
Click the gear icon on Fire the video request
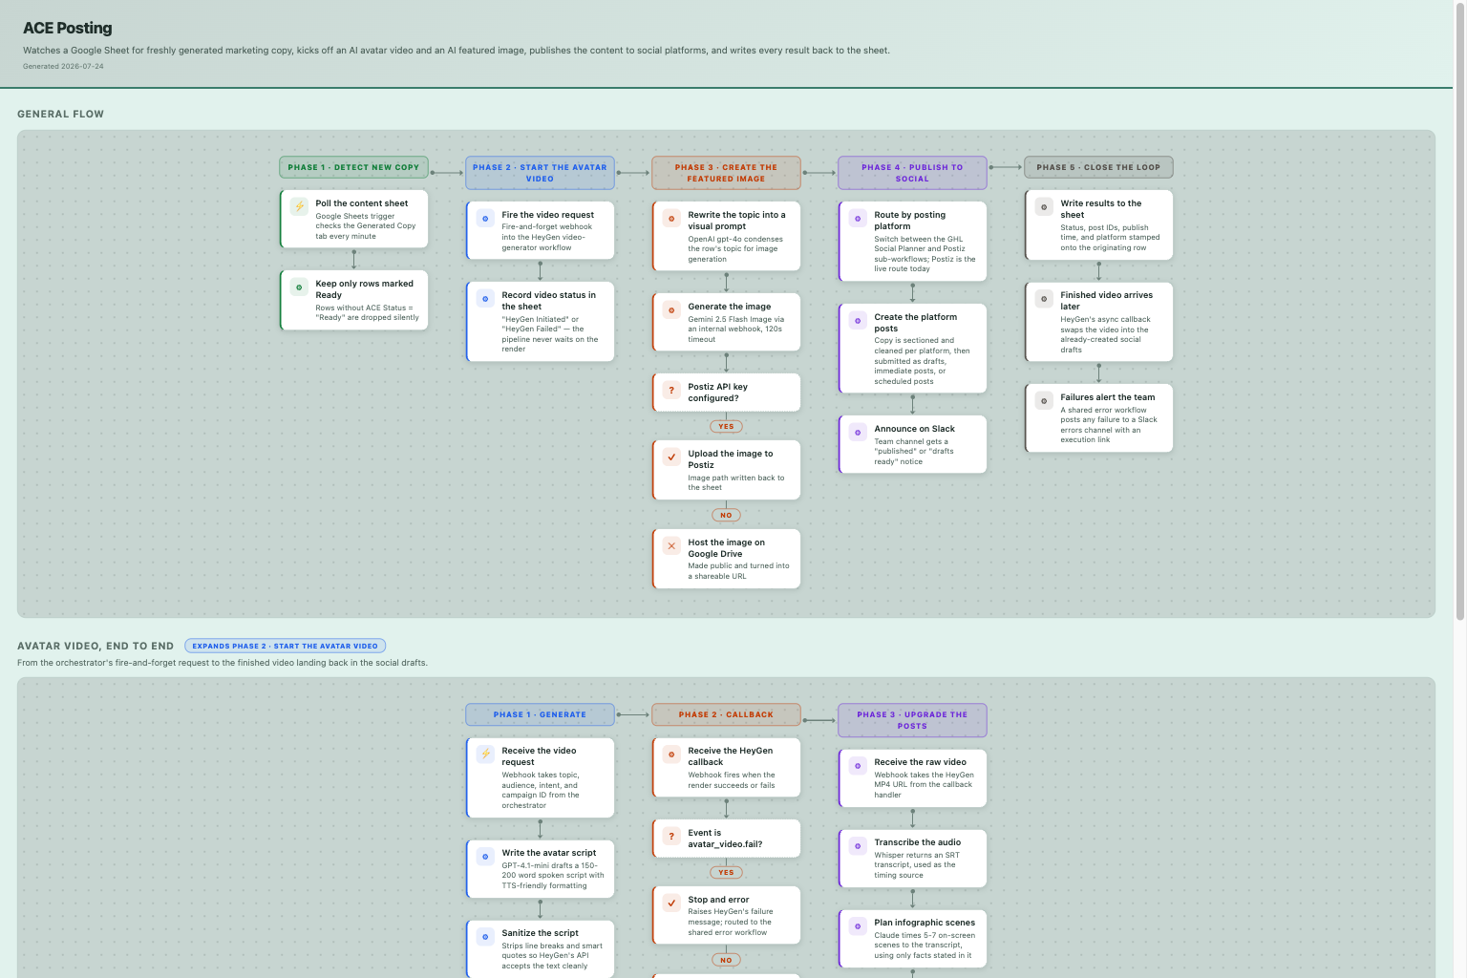point(485,218)
